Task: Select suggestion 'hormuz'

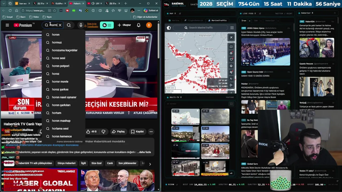Action: coord(64,42)
